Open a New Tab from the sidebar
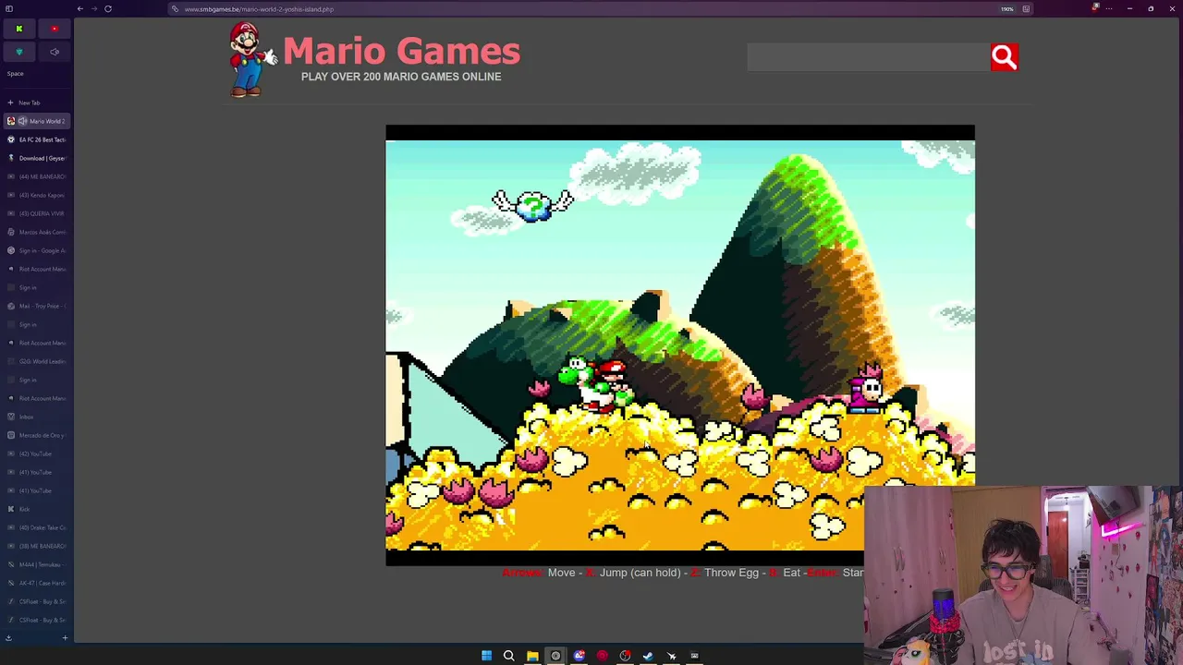 pos(35,103)
